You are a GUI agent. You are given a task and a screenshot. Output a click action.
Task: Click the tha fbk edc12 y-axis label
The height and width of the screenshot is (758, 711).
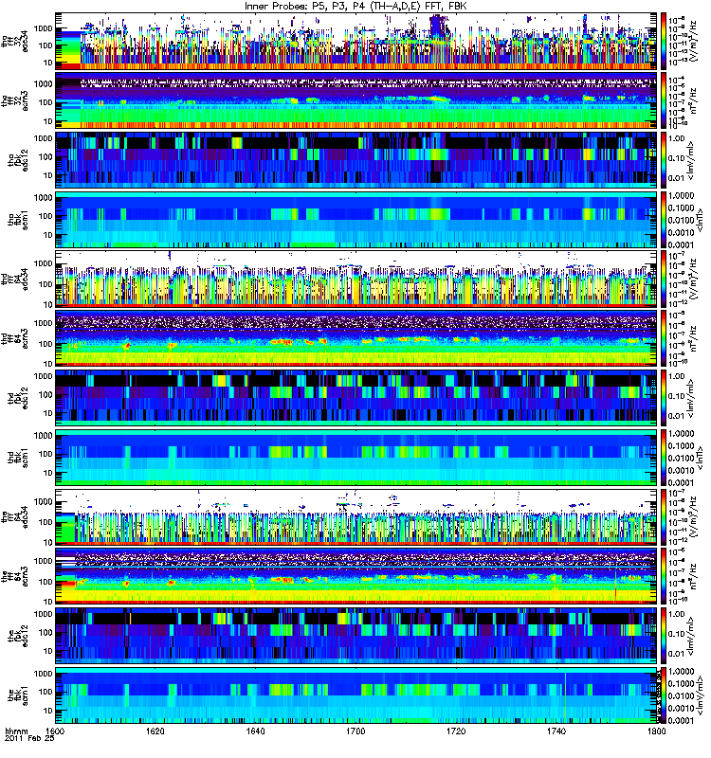click(20, 160)
